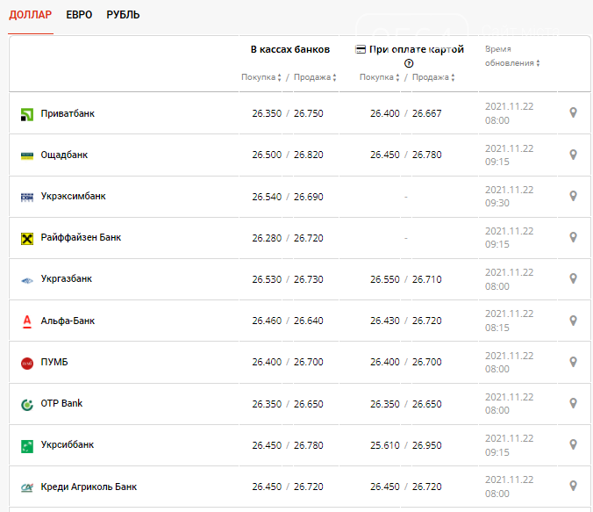Select Приватбанк card rate 26.400 / 26.667

coord(406,113)
